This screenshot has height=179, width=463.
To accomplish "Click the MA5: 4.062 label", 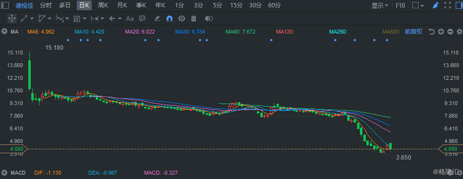I will (x=41, y=32).
